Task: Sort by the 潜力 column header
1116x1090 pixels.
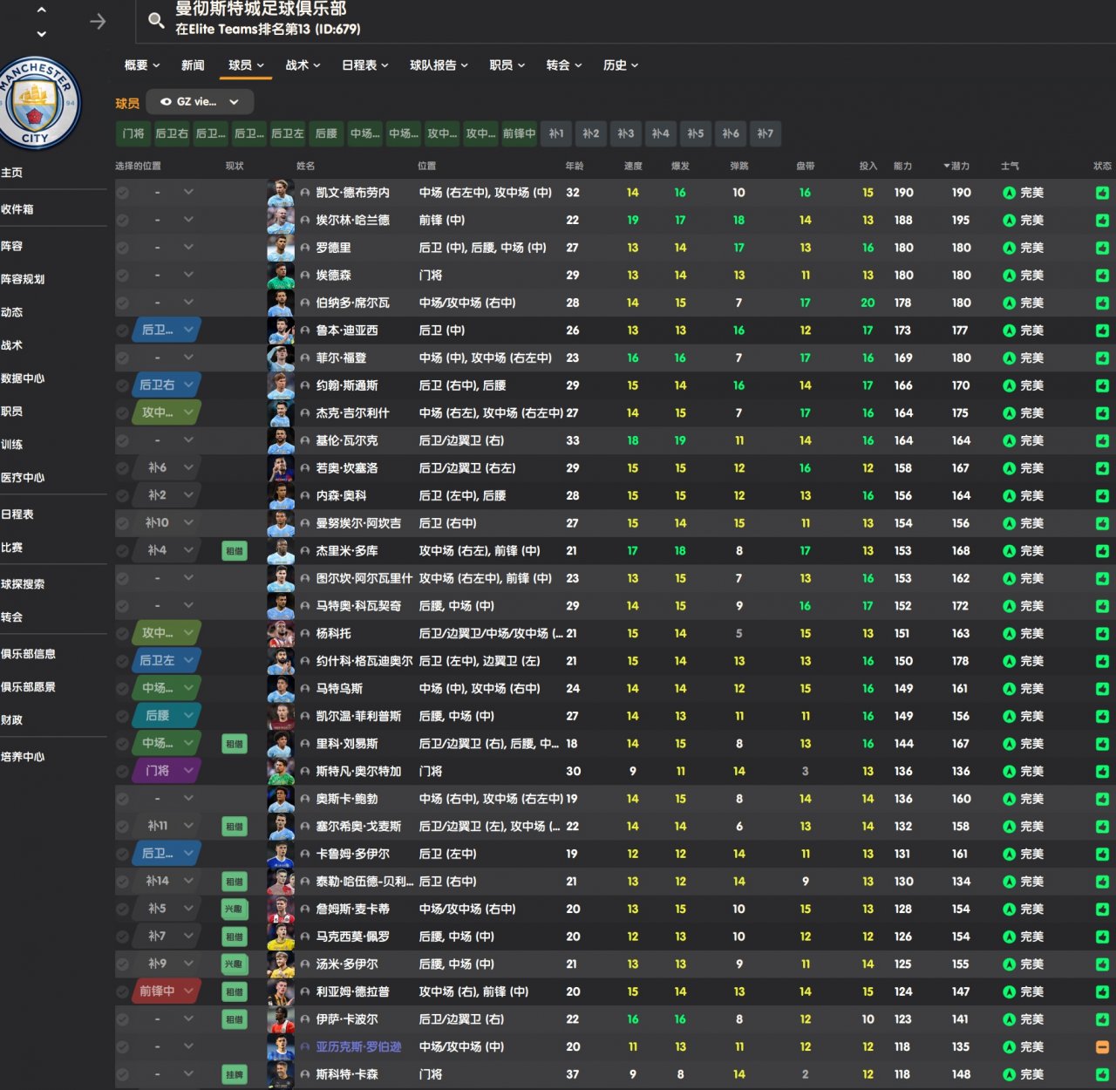Action: (956, 166)
